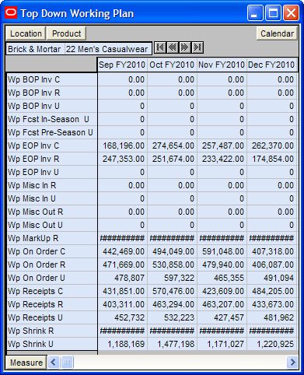
Task: Click the cell value 591,048.00
Action: (x=222, y=251)
